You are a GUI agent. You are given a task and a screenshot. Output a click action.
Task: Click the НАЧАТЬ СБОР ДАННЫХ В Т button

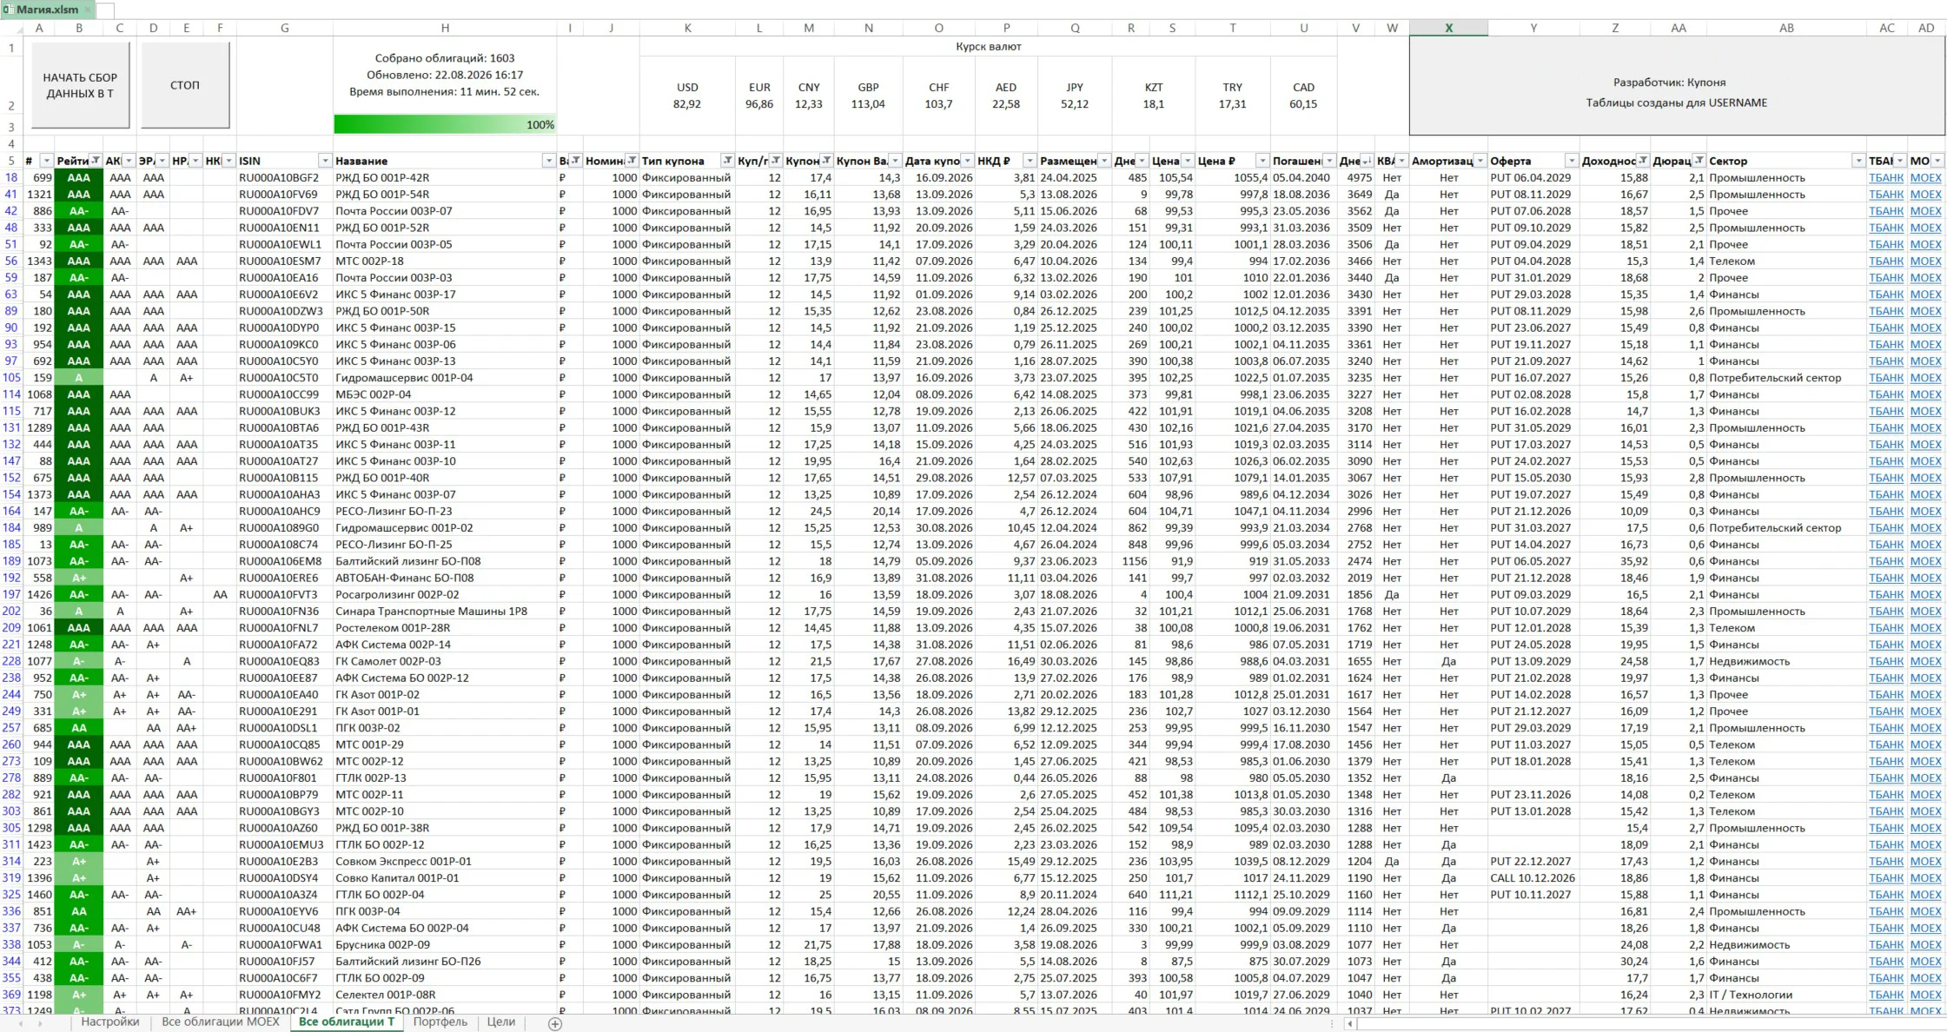pyautogui.click(x=80, y=85)
